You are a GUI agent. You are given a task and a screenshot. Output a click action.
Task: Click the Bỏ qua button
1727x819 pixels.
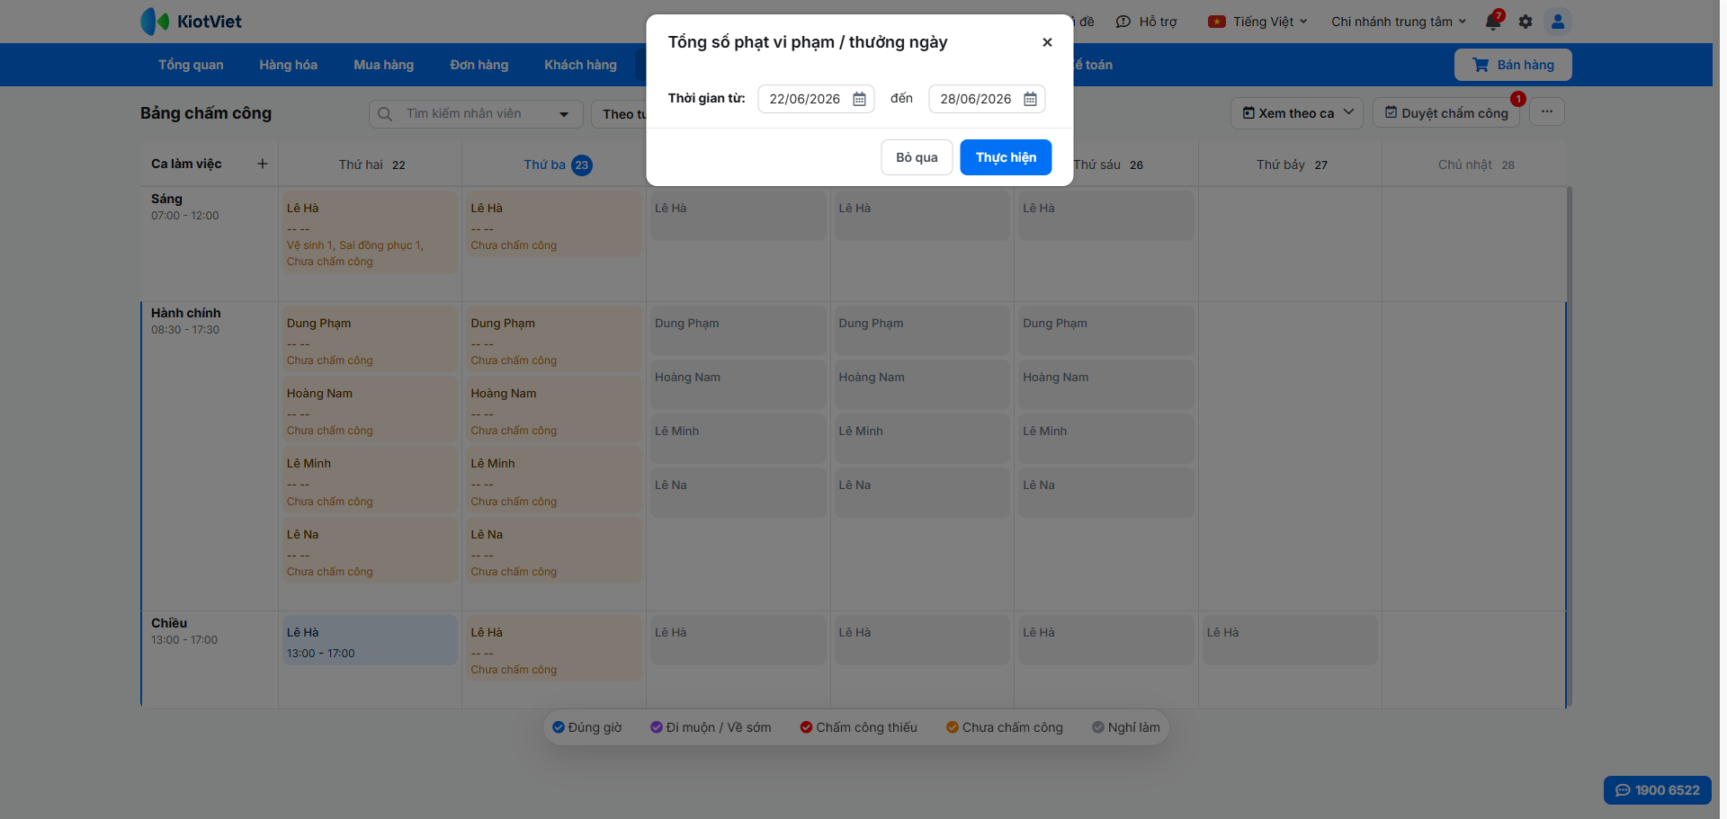[x=917, y=157]
